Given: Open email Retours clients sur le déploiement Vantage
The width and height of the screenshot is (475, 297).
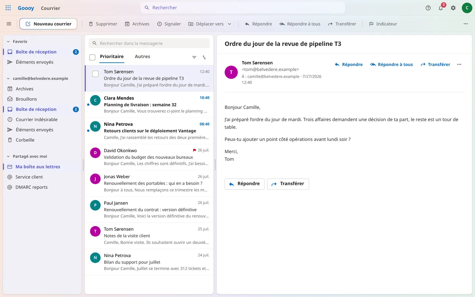Looking at the screenshot, I should 149,131.
